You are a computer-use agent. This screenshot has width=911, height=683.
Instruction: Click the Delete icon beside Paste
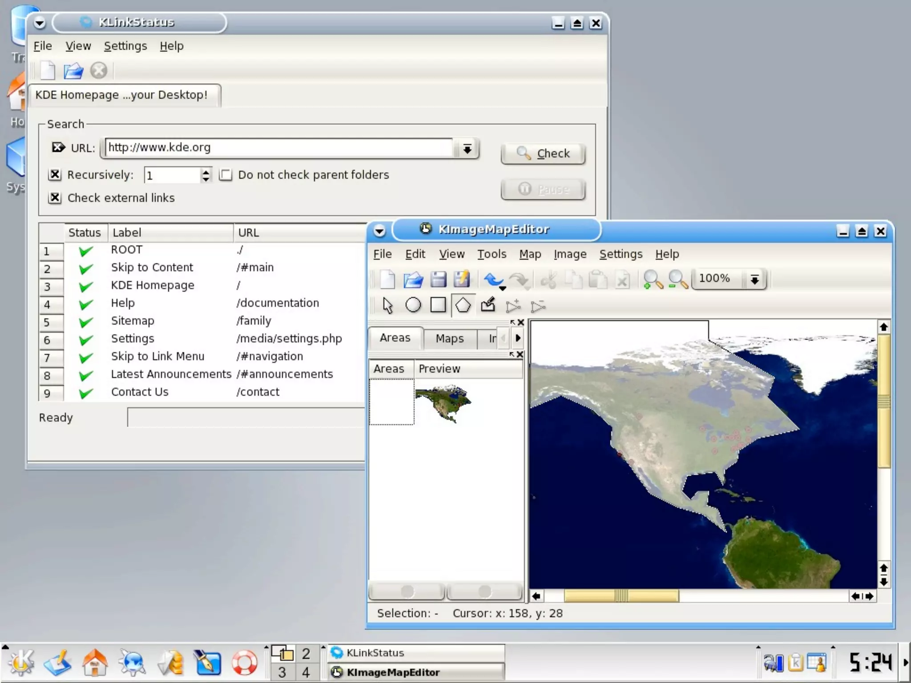tap(623, 280)
